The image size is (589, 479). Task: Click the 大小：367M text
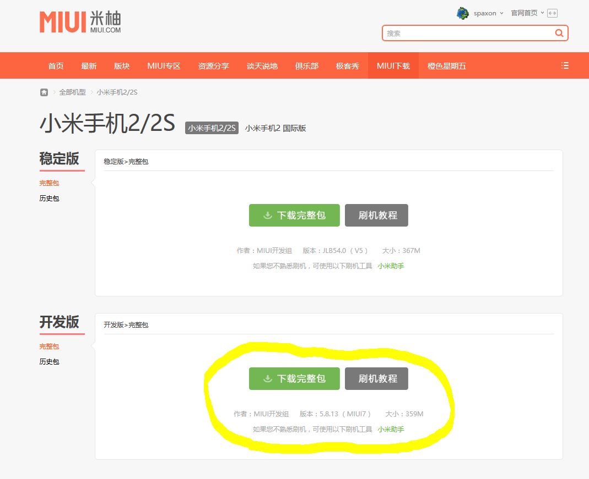401,250
